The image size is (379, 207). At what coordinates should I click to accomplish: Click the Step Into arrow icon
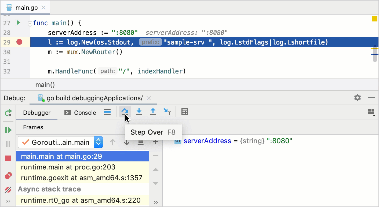tap(139, 112)
